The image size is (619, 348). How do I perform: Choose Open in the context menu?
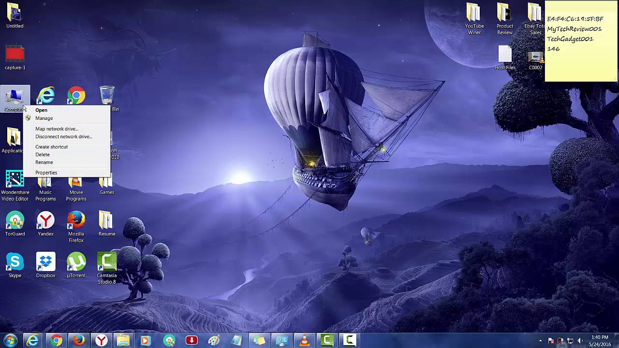click(41, 110)
